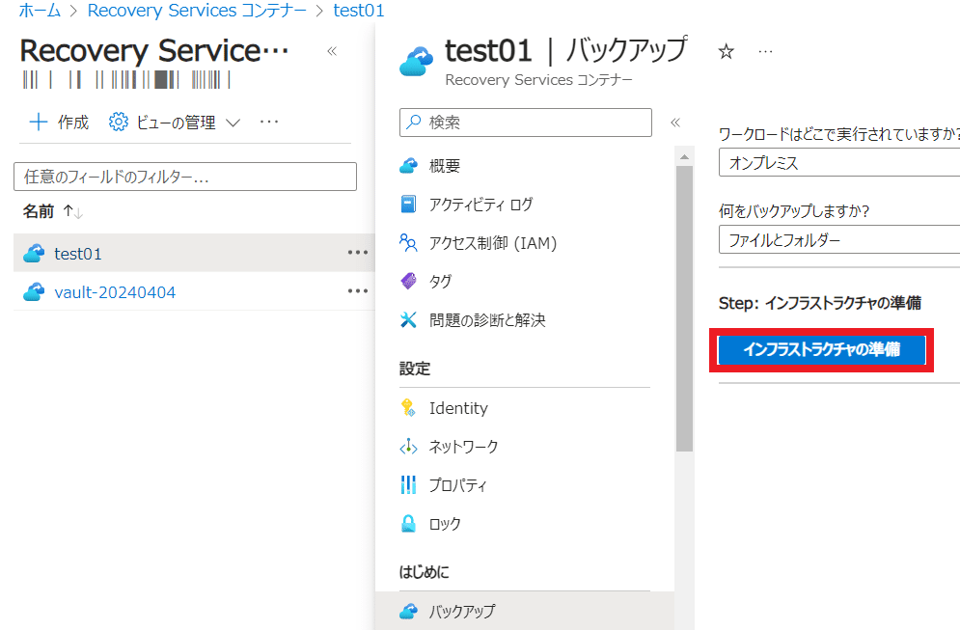Click the 概要 cloud icon
Image resolution: width=960 pixels, height=630 pixels.
[x=408, y=166]
